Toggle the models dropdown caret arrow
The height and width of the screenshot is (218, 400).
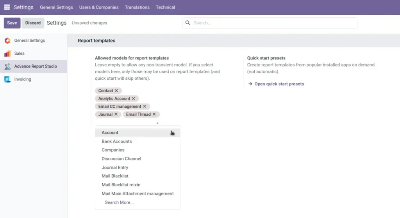pos(157,123)
